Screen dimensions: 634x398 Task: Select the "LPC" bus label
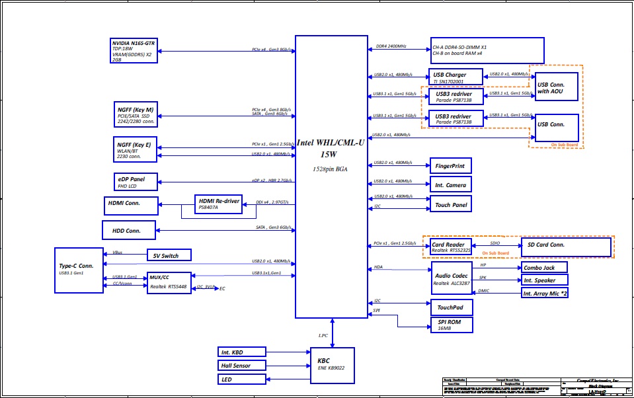pos(323,335)
